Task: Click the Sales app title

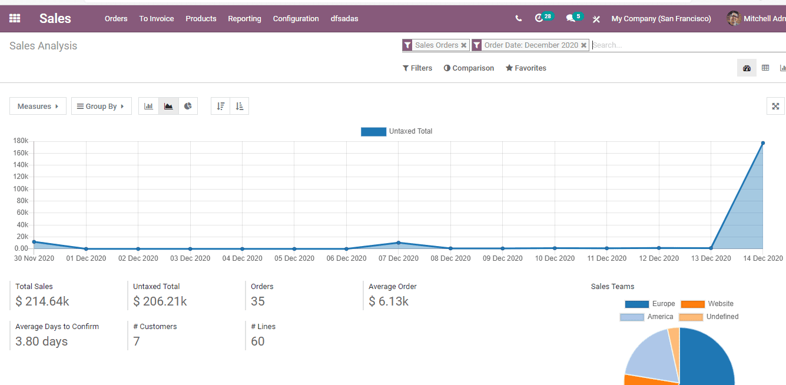Action: tap(55, 19)
